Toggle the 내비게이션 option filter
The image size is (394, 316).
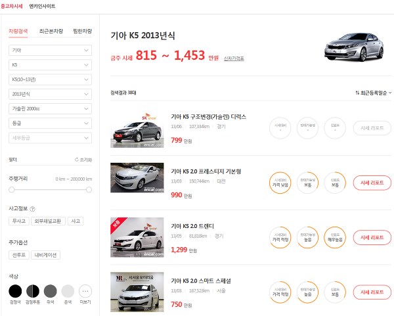[45, 255]
